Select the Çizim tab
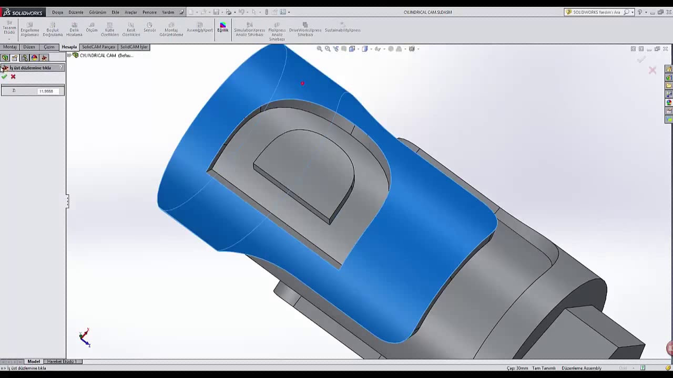The image size is (673, 378). coord(49,47)
